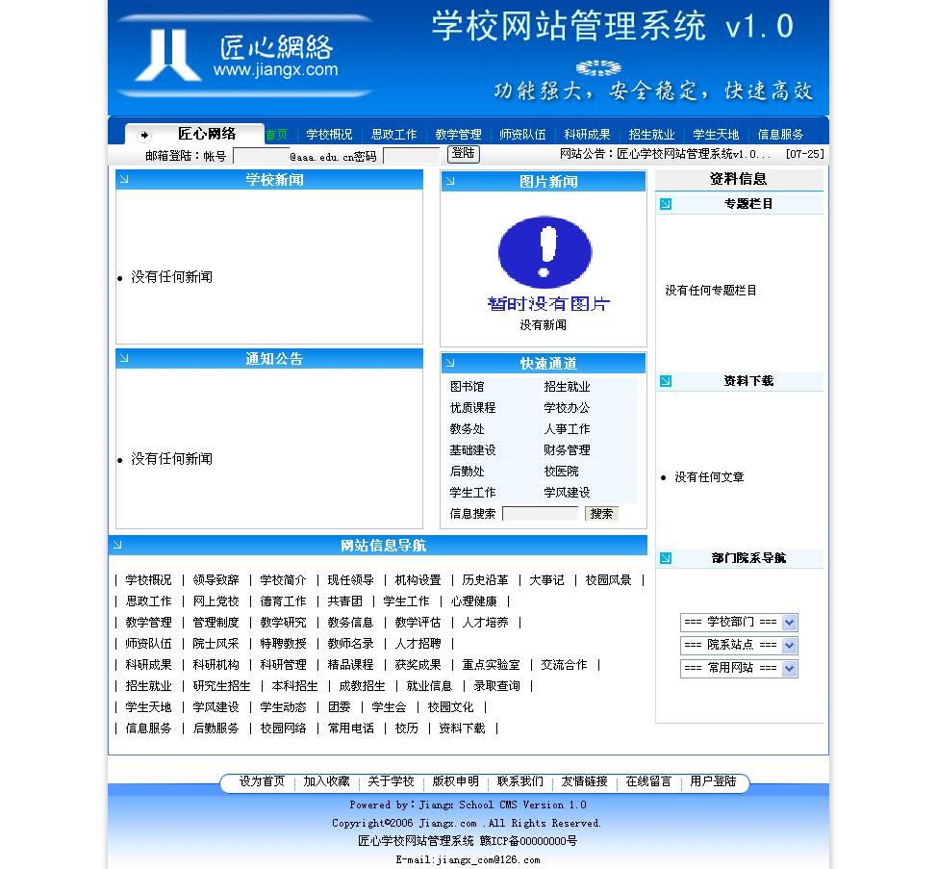This screenshot has height=869, width=937.
Task: Open 科研成果 in the top navigation
Action: (x=588, y=135)
